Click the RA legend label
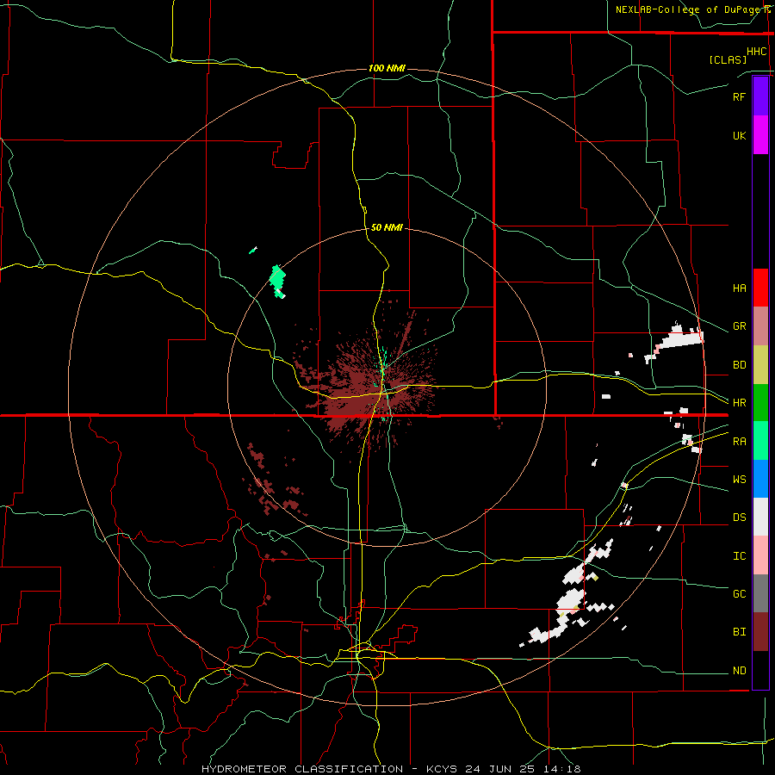 click(739, 441)
